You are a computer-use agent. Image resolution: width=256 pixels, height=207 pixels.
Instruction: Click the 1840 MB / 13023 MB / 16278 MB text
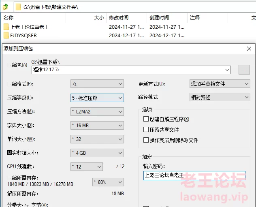pos(40,184)
